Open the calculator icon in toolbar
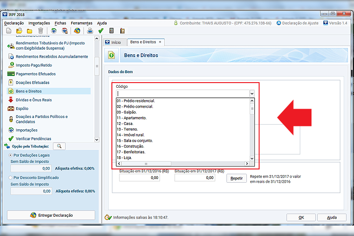Viewport: 354px width, 236px height. [111, 31]
